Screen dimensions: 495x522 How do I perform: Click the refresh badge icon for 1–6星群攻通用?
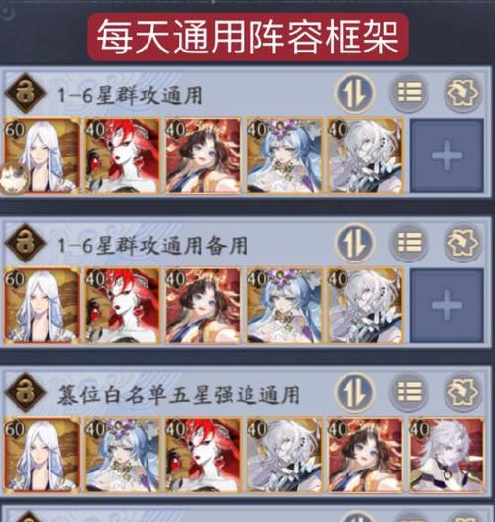[463, 93]
